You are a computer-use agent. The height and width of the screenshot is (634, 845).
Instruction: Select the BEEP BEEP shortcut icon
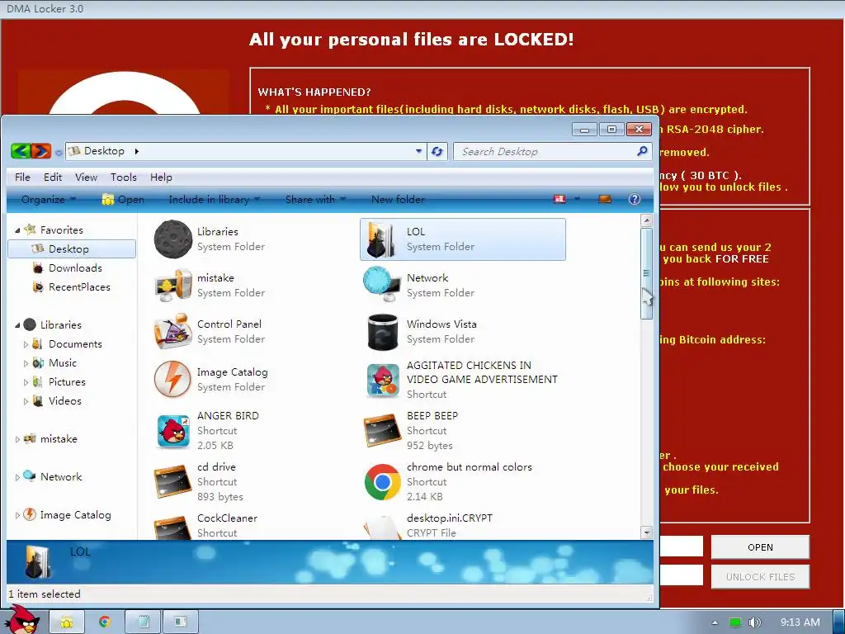click(x=382, y=431)
